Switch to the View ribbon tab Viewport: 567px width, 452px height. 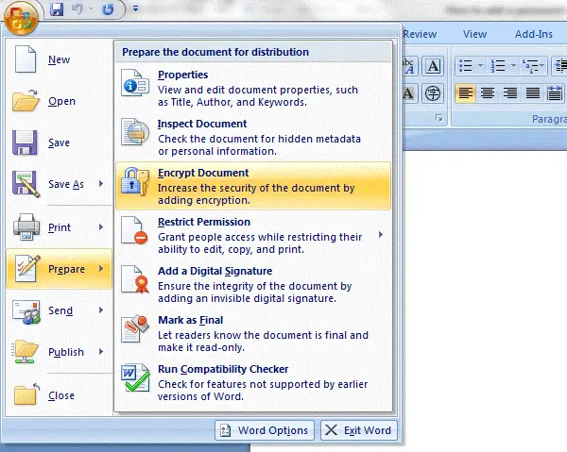coord(474,34)
